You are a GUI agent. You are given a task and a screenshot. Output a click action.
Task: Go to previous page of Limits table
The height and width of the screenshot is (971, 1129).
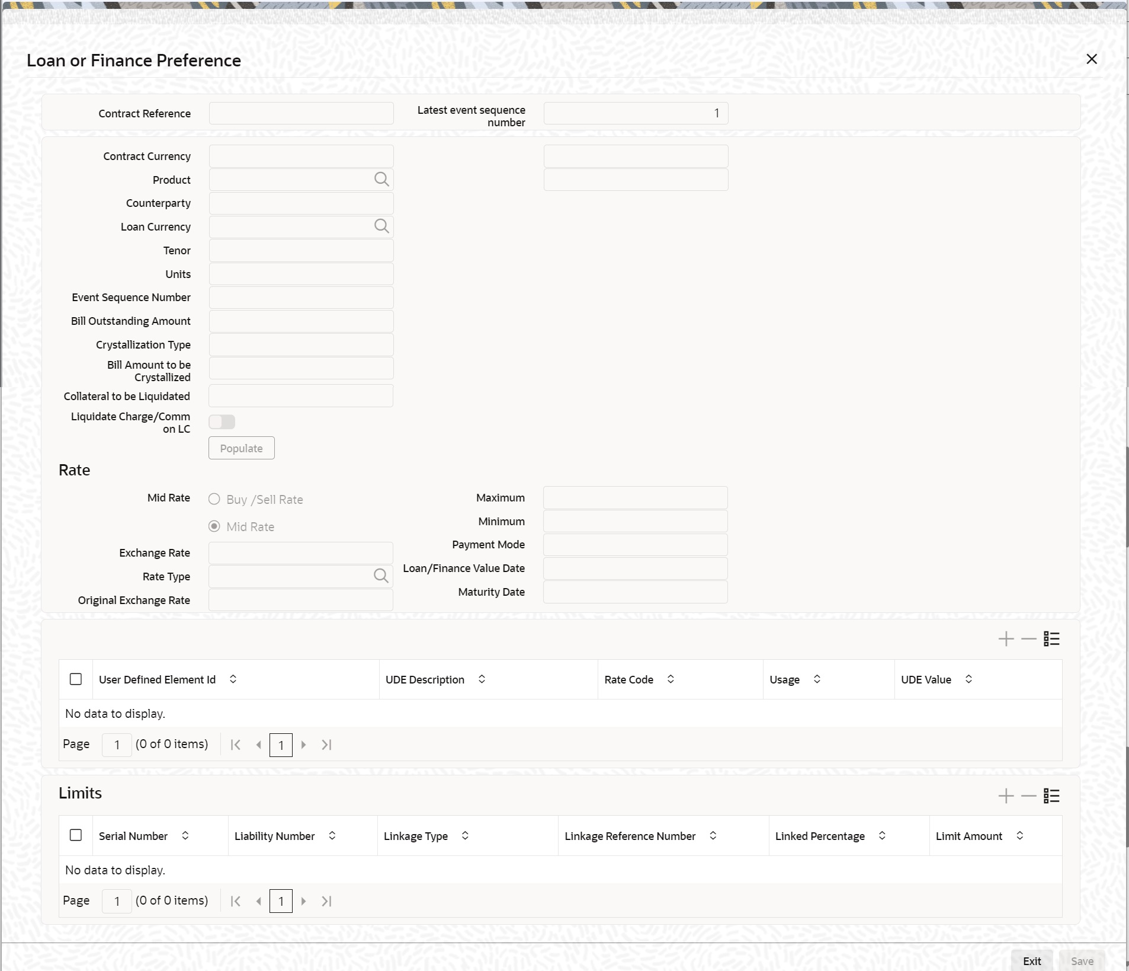(258, 901)
